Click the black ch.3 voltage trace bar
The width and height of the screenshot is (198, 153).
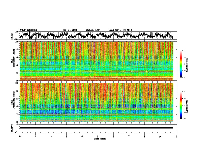[96, 128]
